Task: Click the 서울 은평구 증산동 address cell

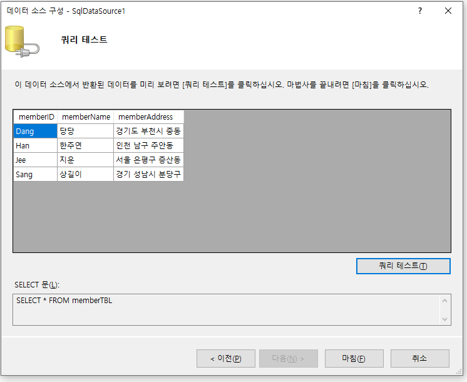Action: [x=148, y=160]
